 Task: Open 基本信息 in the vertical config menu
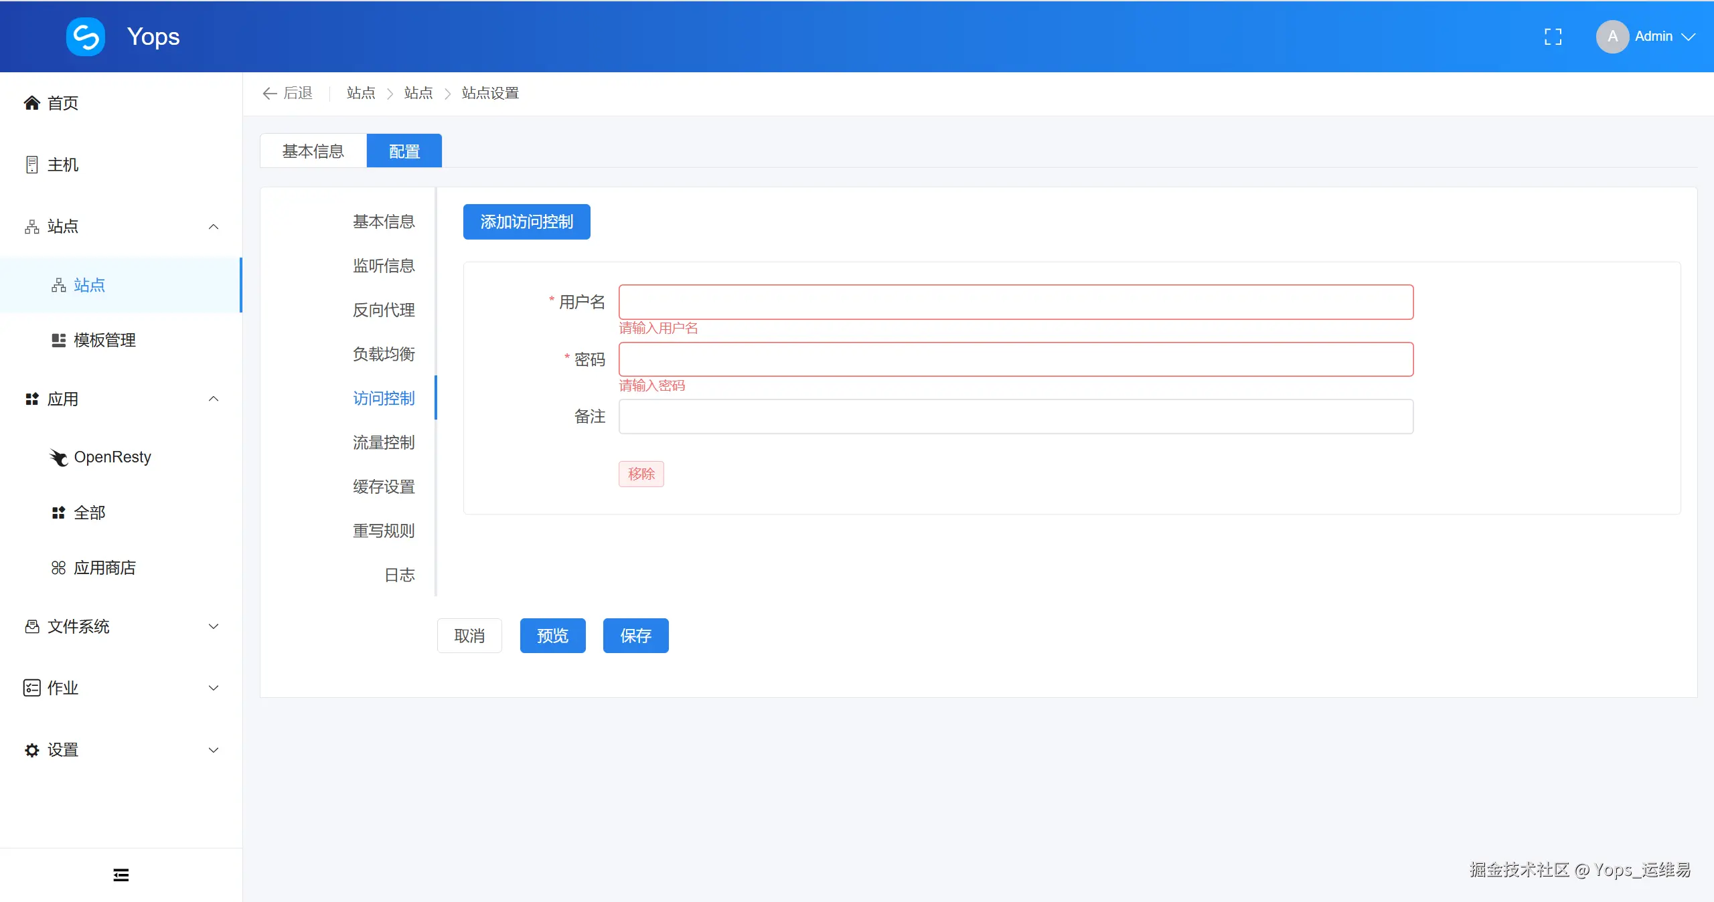click(x=384, y=221)
